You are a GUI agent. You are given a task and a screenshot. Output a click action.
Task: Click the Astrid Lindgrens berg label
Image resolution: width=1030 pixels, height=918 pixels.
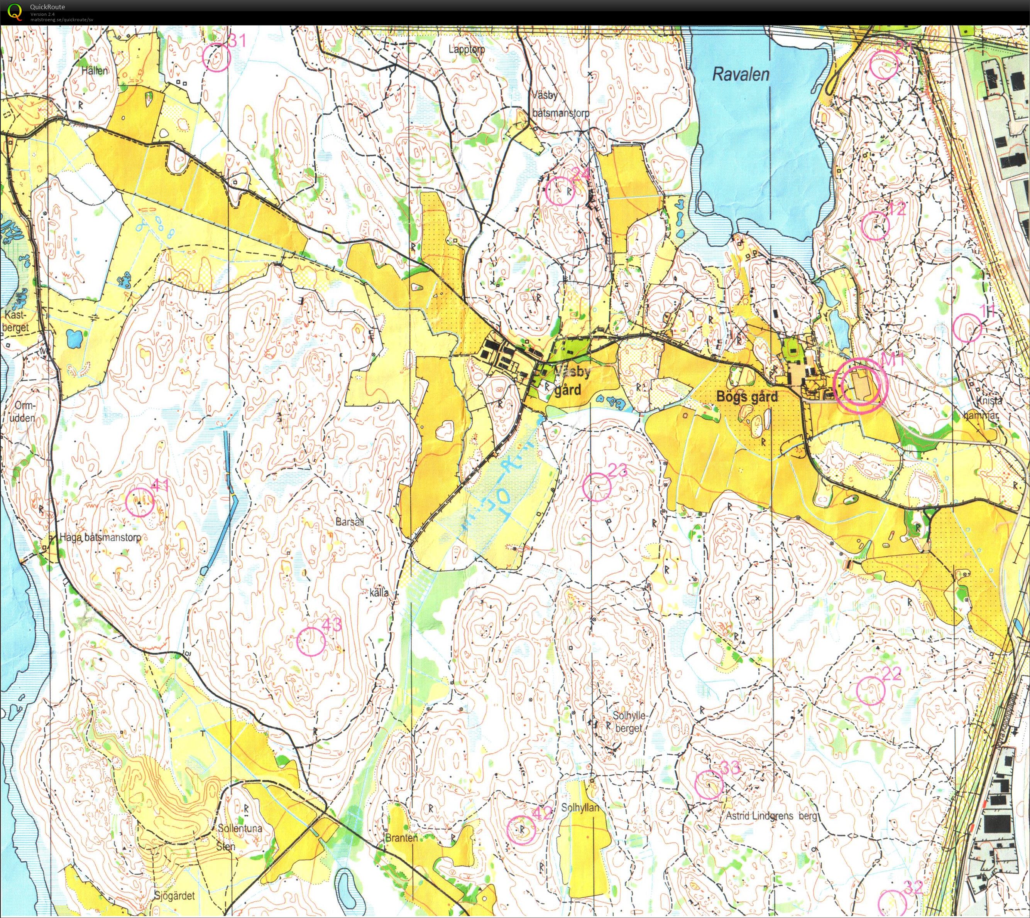pyautogui.click(x=771, y=816)
